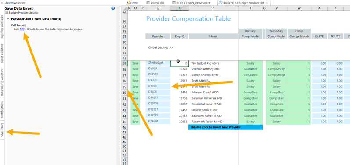
Task: Select Global Settings >> text
Action: point(160,47)
